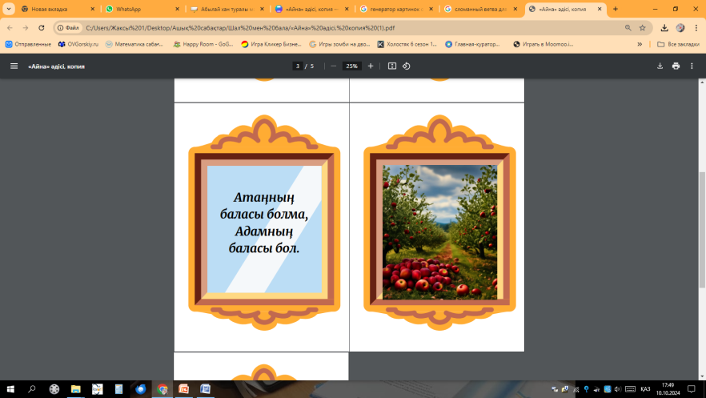The width and height of the screenshot is (706, 398).
Task: Open PowerPoint from the taskbar
Action: tap(184, 389)
